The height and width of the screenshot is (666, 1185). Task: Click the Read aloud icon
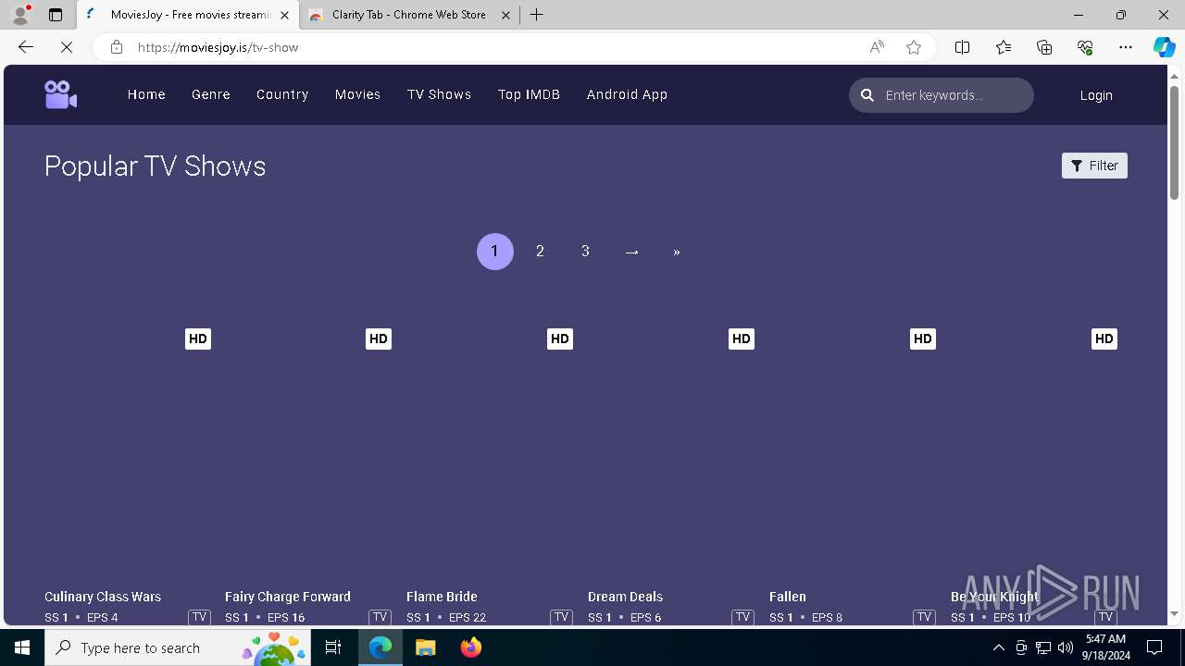[876, 47]
